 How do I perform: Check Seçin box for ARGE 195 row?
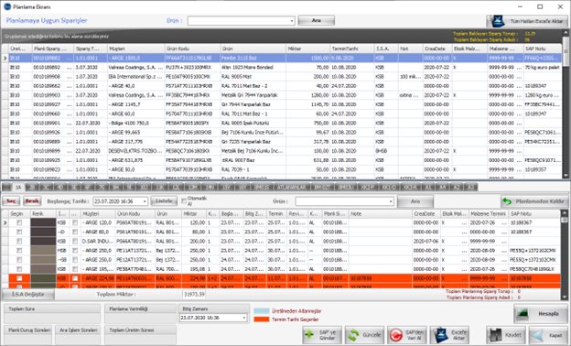[x=19, y=269]
